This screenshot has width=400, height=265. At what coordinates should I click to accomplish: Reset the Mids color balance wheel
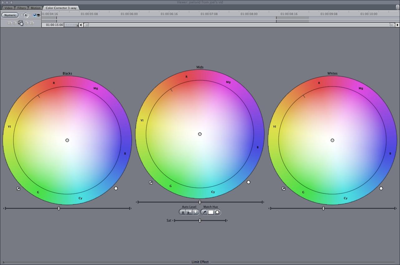click(249, 182)
